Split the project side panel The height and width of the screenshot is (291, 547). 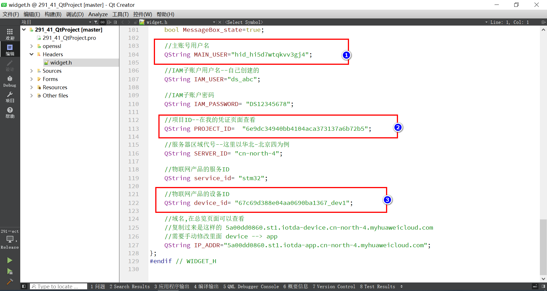[109, 22]
